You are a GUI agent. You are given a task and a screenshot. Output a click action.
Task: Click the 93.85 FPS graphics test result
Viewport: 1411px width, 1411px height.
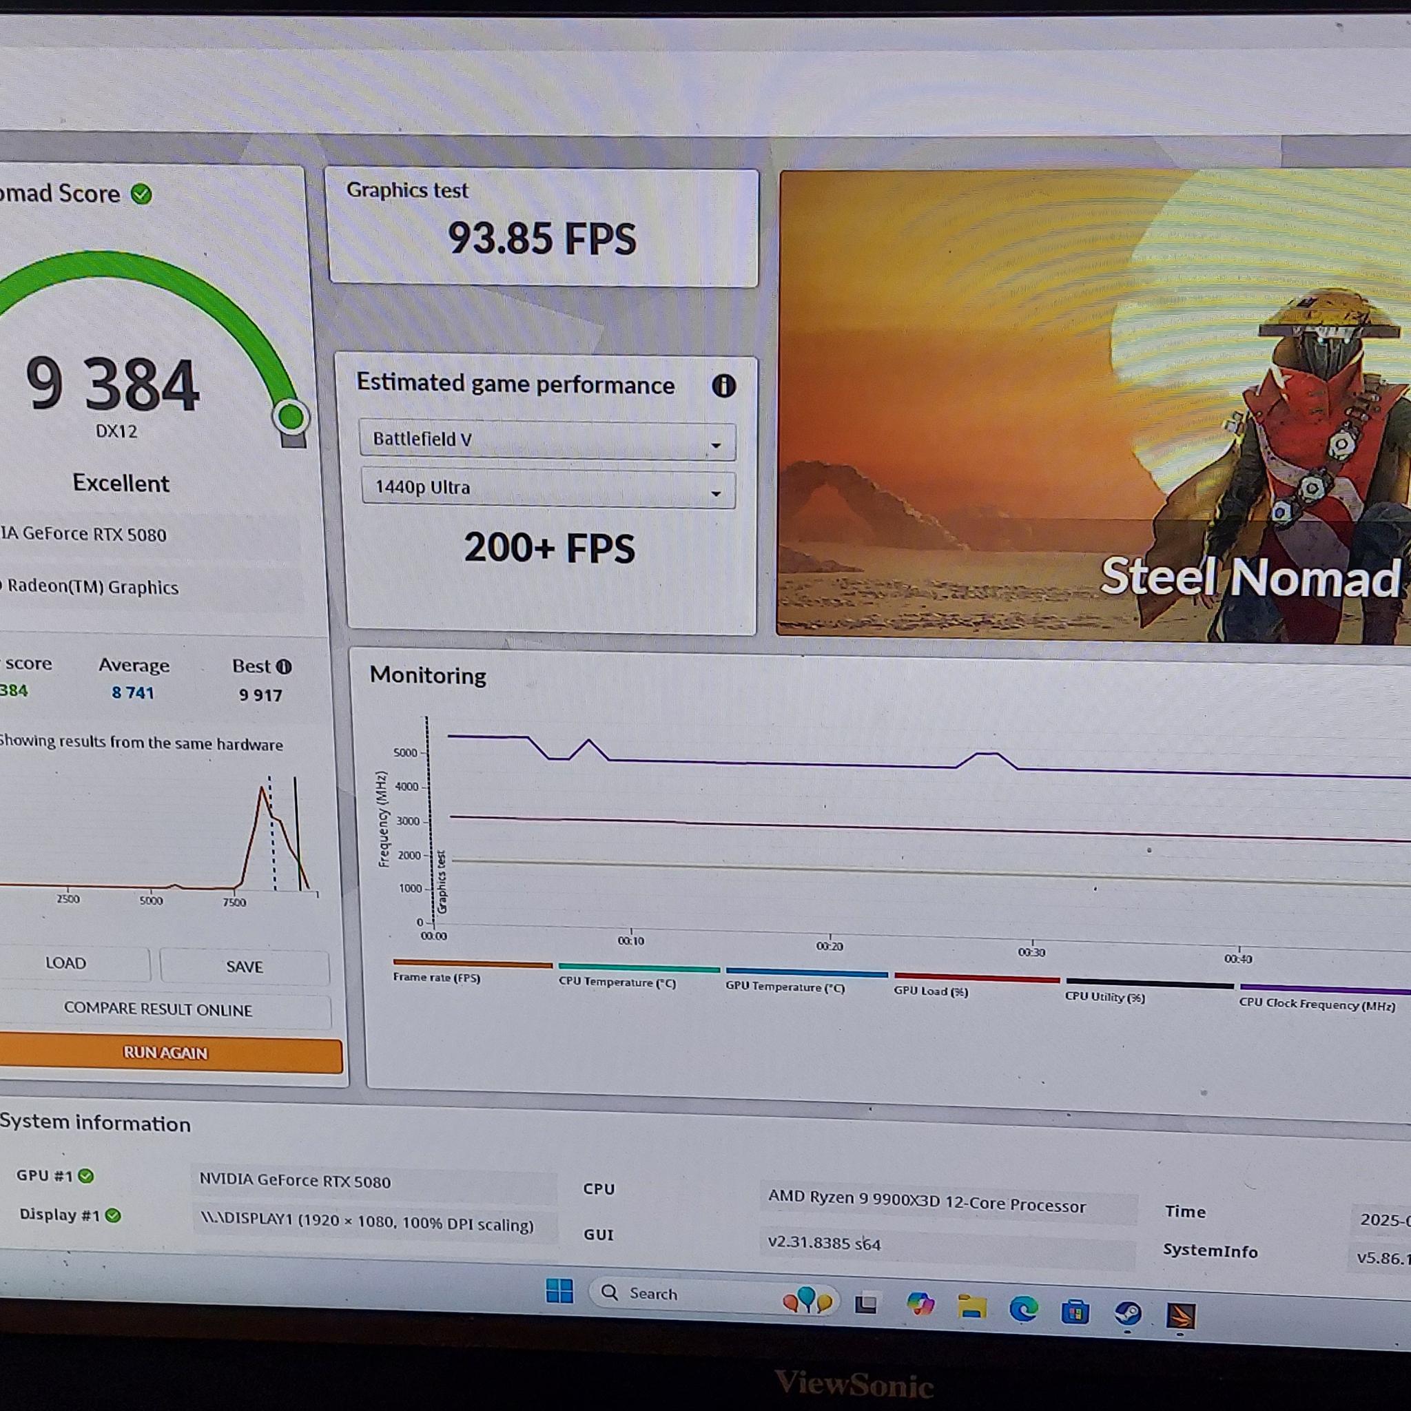tap(542, 239)
